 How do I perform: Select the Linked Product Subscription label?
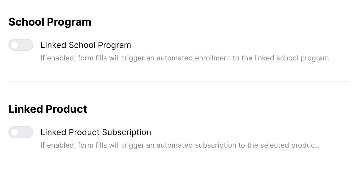pyautogui.click(x=96, y=132)
